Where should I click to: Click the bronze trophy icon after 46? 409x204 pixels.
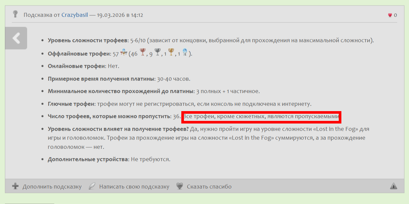pyautogui.click(x=142, y=52)
